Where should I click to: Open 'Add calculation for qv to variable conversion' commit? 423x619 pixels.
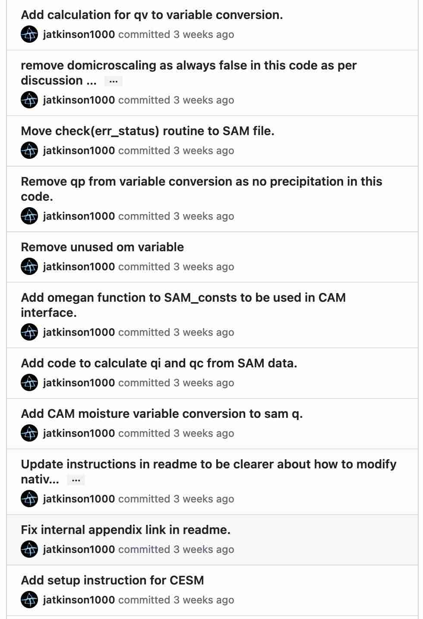coord(152,15)
